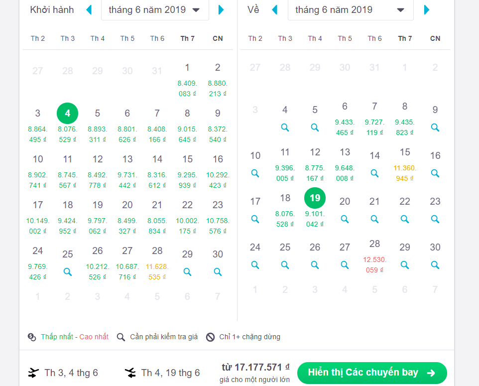Pick departure June 9 priced 8.372.540
Viewport: 479px width, 386px height.
(218, 126)
